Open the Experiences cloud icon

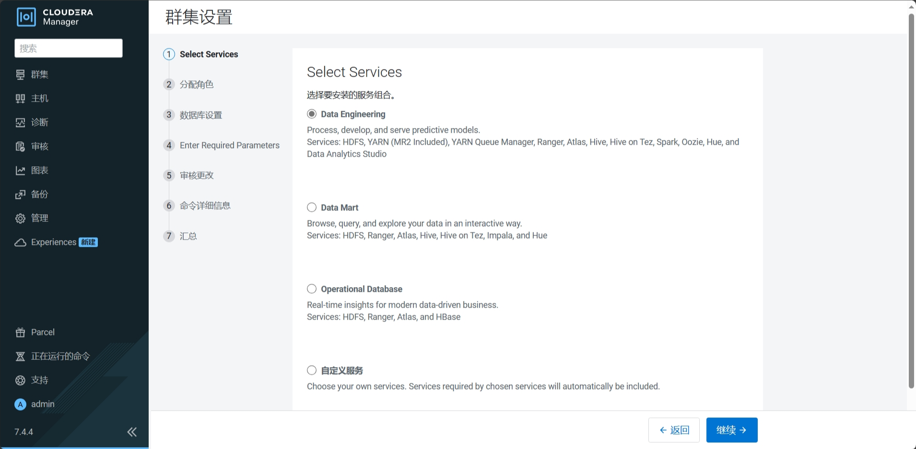20,242
